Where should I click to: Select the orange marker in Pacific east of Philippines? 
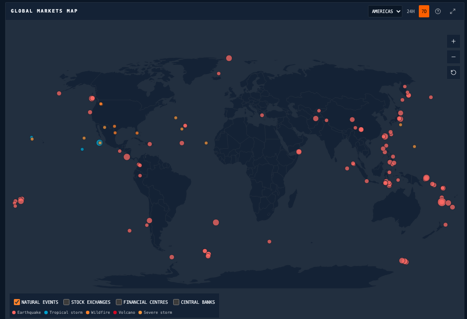tap(414, 147)
